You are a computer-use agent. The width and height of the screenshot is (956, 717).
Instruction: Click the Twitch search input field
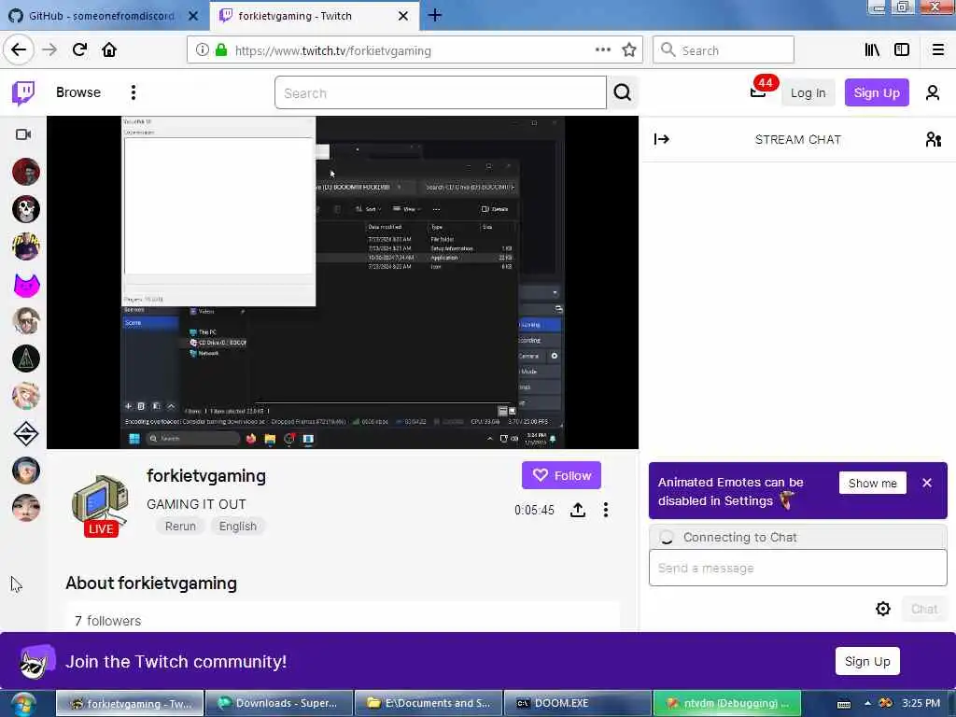coord(441,92)
